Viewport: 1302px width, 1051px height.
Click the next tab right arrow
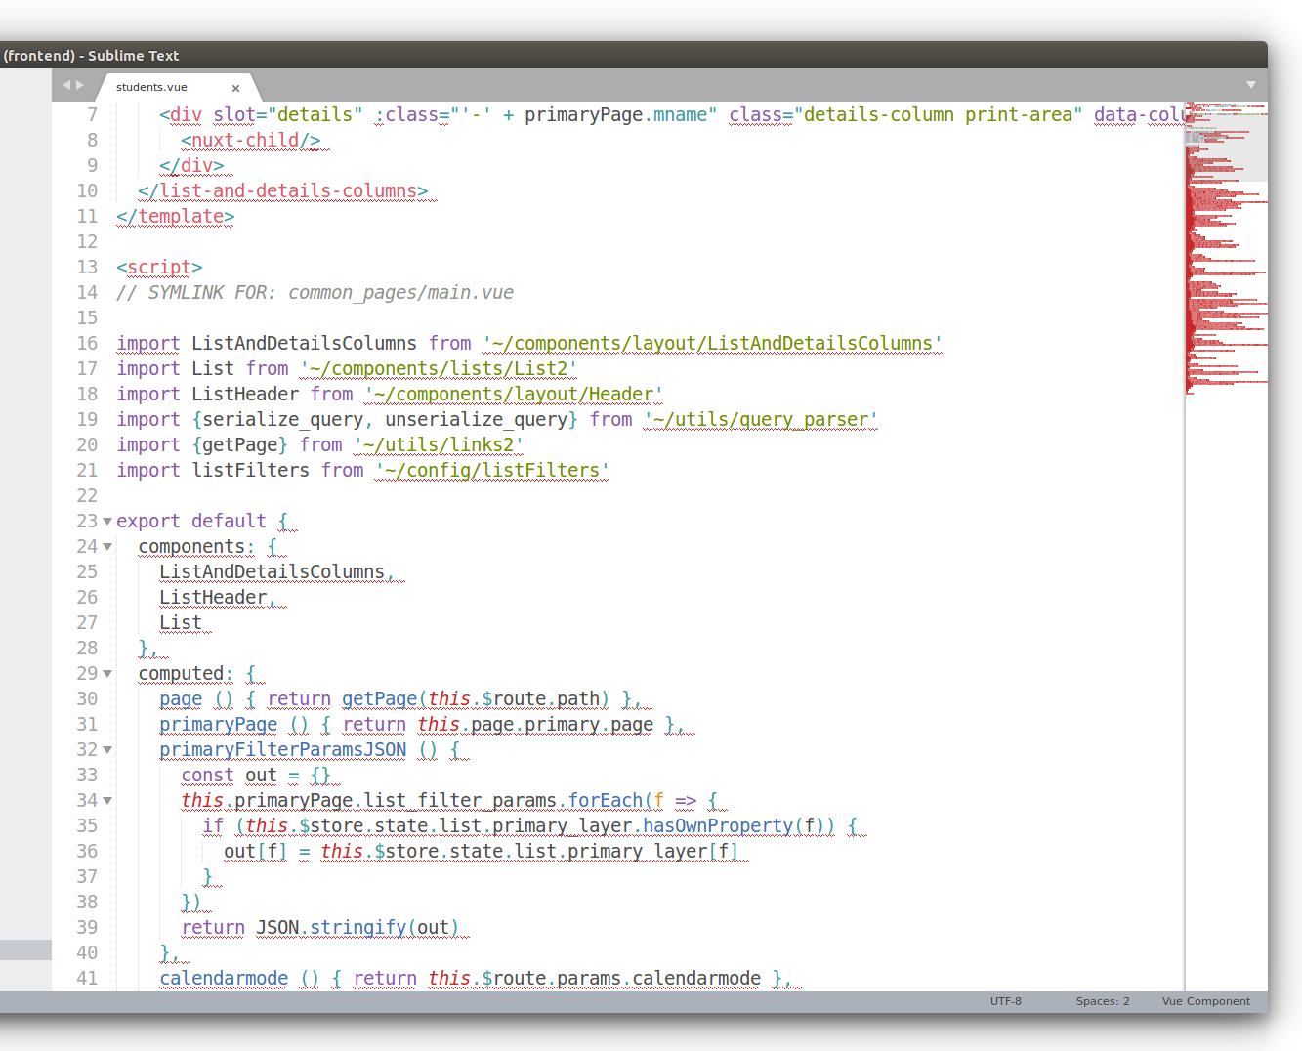[x=80, y=85]
